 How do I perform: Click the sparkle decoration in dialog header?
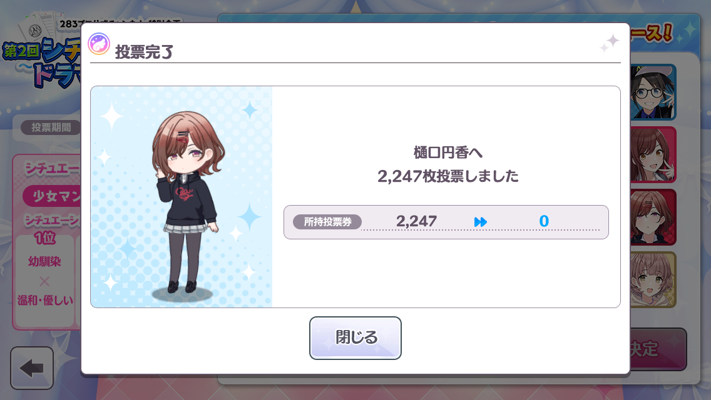[x=610, y=43]
